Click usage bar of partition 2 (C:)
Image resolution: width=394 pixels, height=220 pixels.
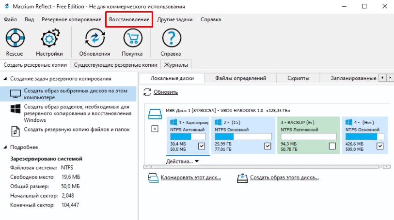click(243, 136)
